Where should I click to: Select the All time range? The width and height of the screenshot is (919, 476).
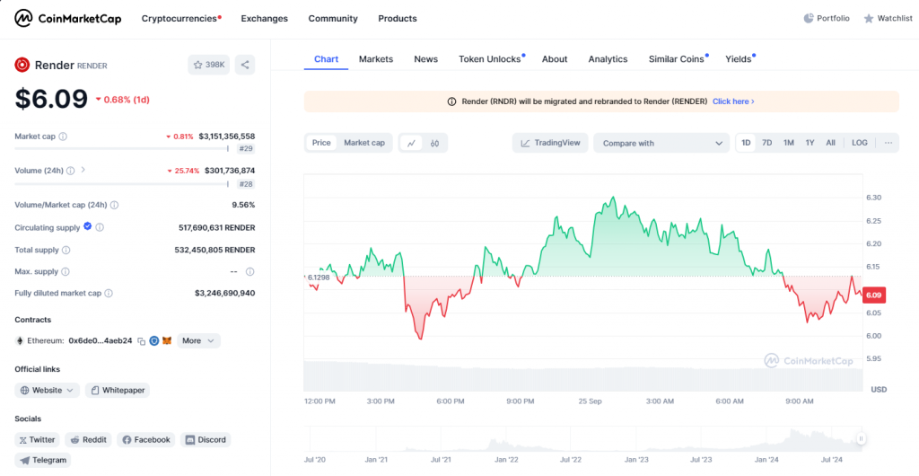tap(830, 143)
